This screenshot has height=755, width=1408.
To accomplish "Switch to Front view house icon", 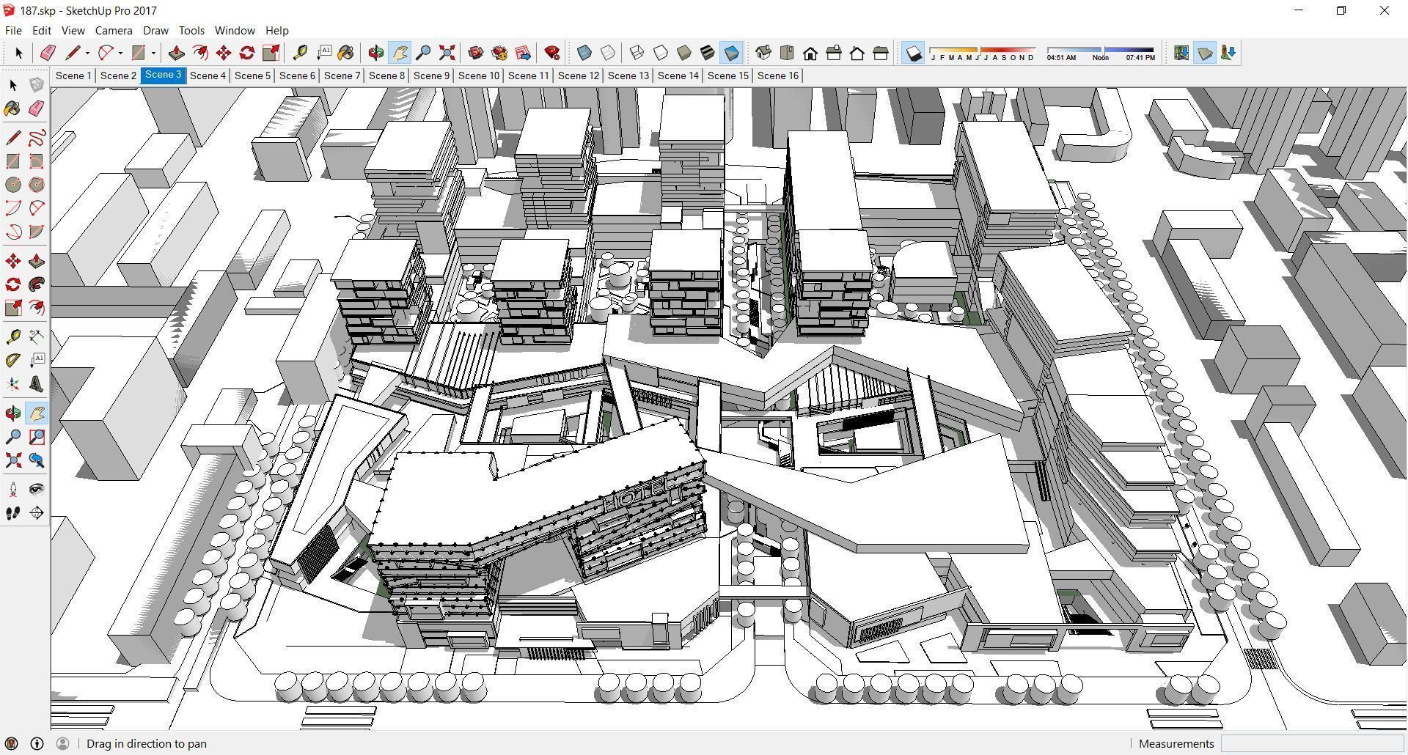I will tap(810, 53).
